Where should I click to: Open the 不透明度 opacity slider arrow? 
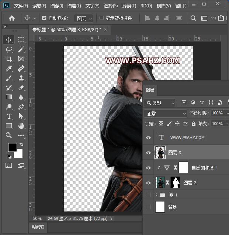coord(227,113)
